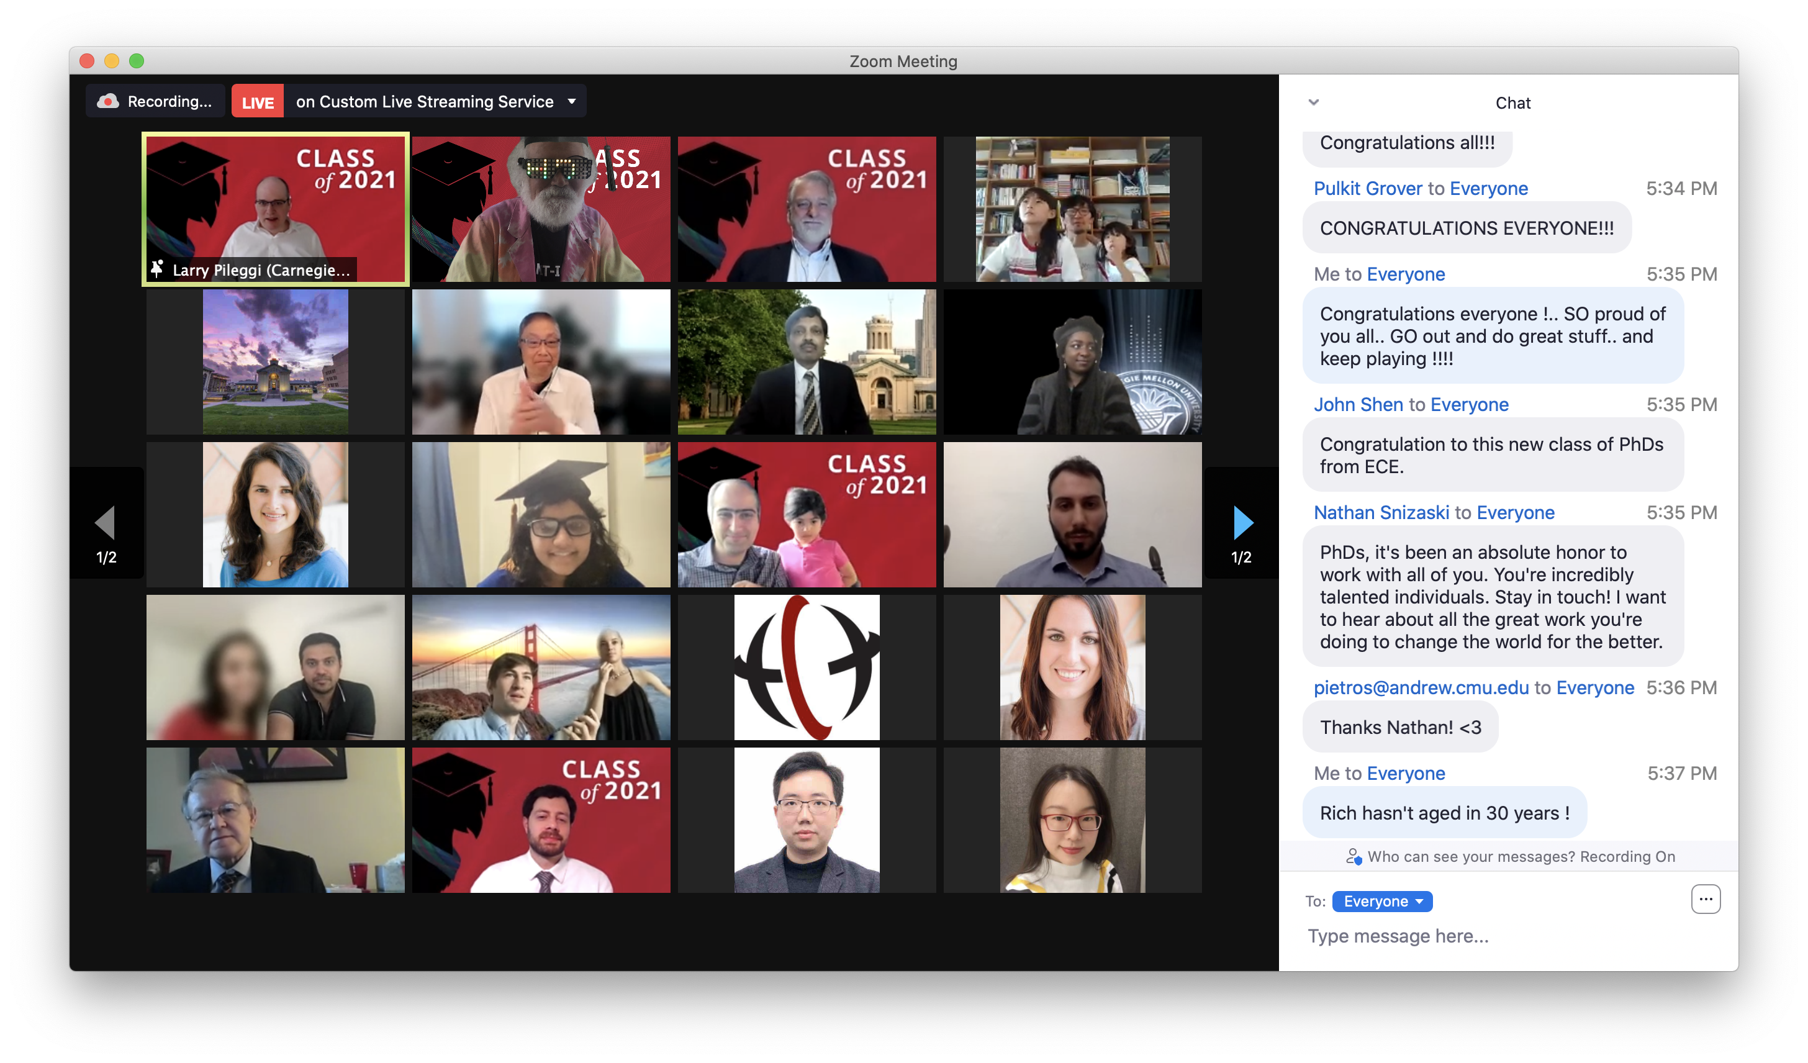Screen dimensions: 1808x1063
Task: Click the privacy person icon beside Who can see
Action: click(1353, 856)
